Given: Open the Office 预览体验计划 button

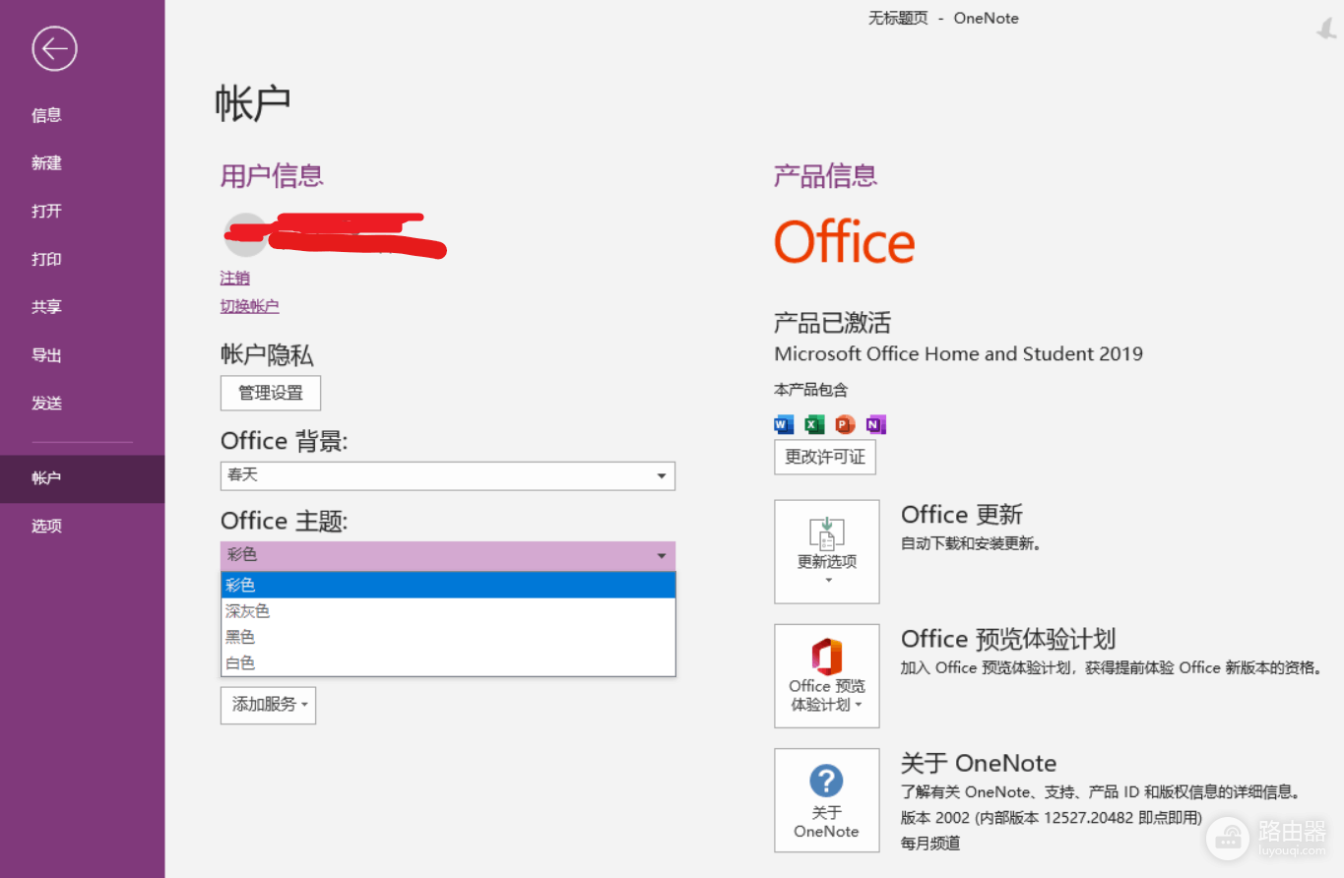Looking at the screenshot, I should click(827, 675).
